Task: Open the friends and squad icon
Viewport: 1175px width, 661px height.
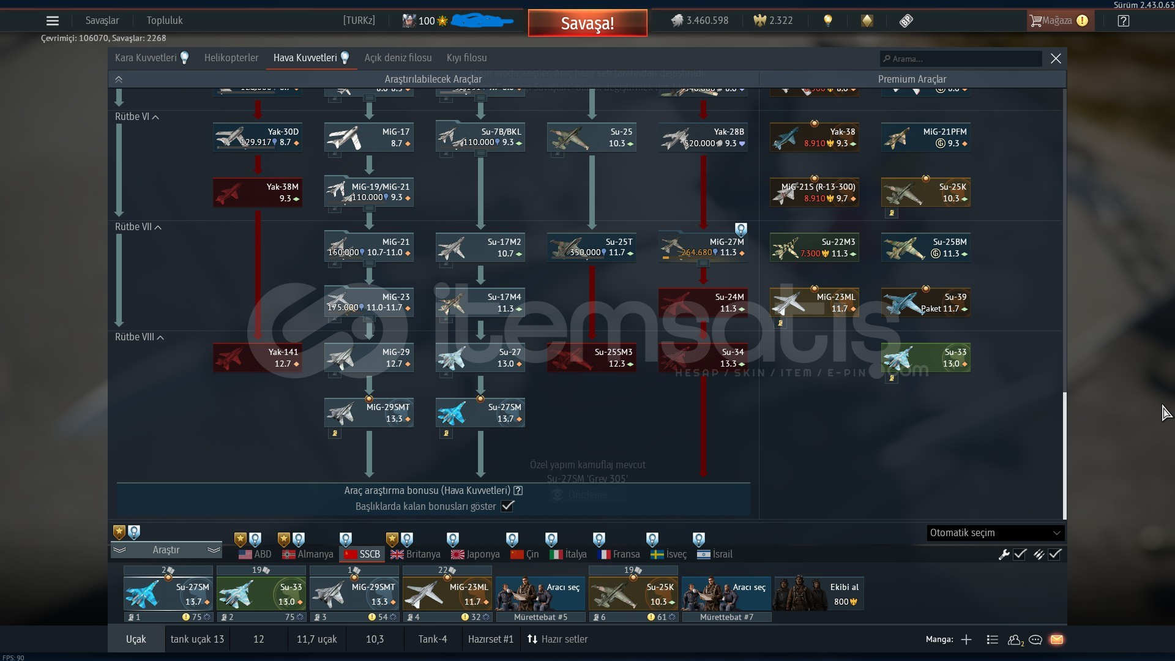Action: (1015, 640)
